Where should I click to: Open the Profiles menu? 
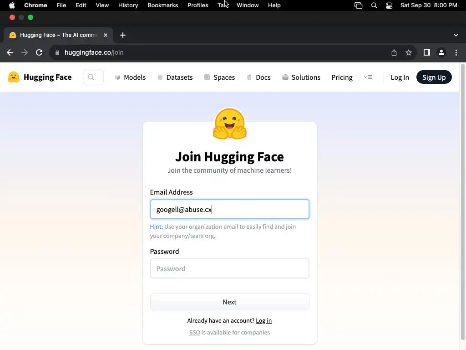coord(198,5)
